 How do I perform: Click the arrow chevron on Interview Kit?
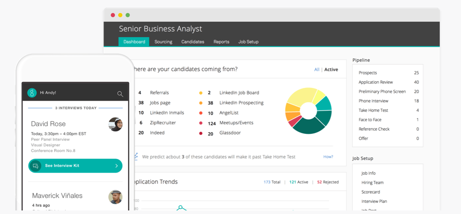116,166
